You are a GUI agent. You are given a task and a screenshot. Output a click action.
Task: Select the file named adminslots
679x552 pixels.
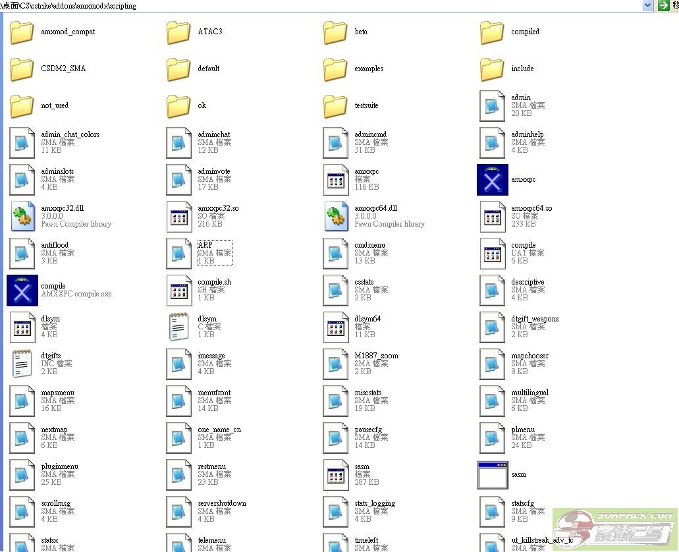pyautogui.click(x=57, y=171)
